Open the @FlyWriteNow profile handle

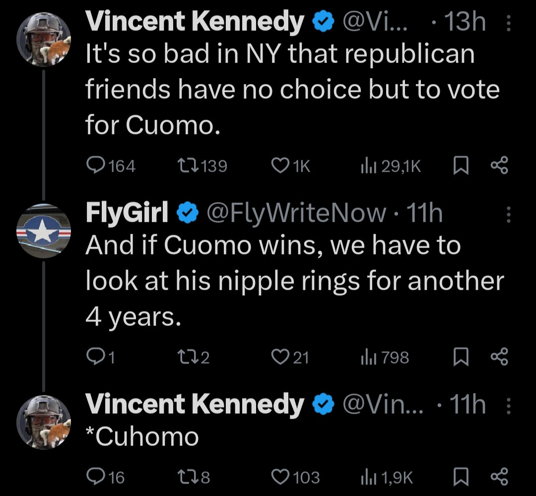(295, 214)
